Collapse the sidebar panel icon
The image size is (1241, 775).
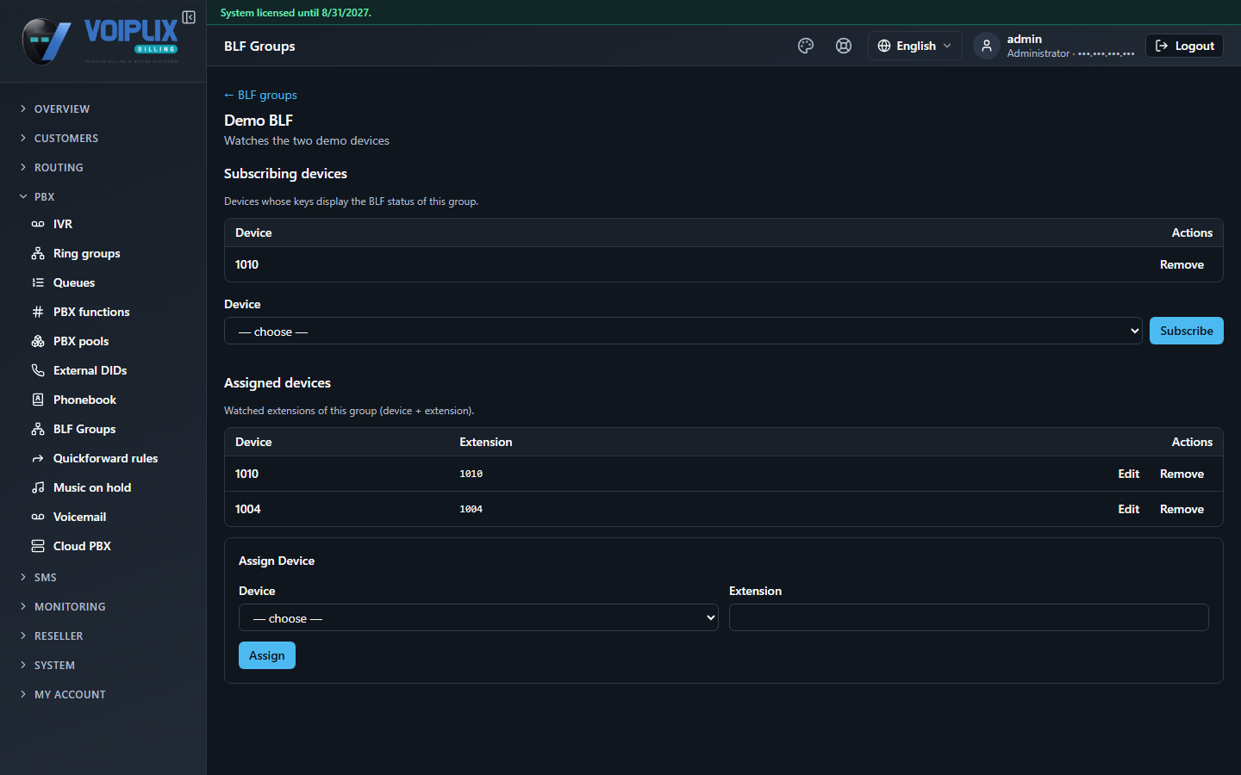tap(189, 17)
